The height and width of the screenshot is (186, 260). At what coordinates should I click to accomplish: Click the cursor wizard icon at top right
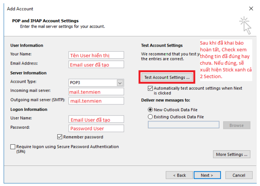[245, 25]
